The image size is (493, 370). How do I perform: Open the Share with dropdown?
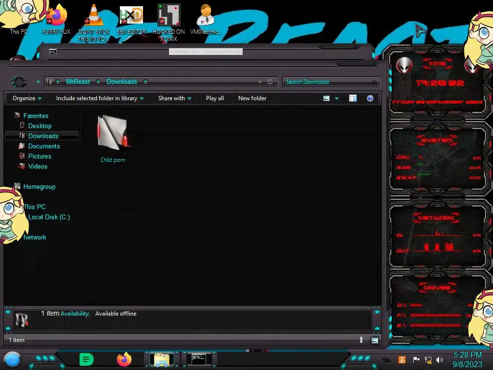pos(175,98)
